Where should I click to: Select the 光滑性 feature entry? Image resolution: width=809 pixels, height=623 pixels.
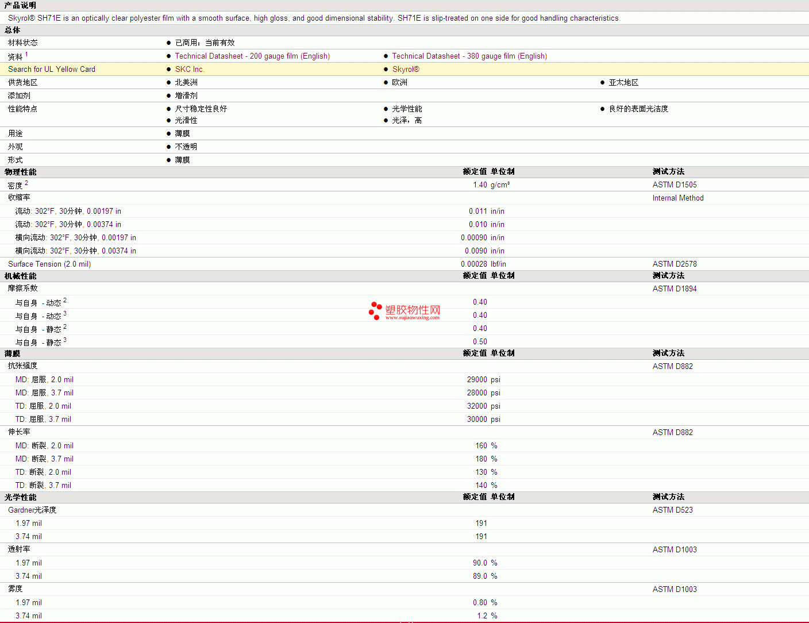[x=186, y=120]
